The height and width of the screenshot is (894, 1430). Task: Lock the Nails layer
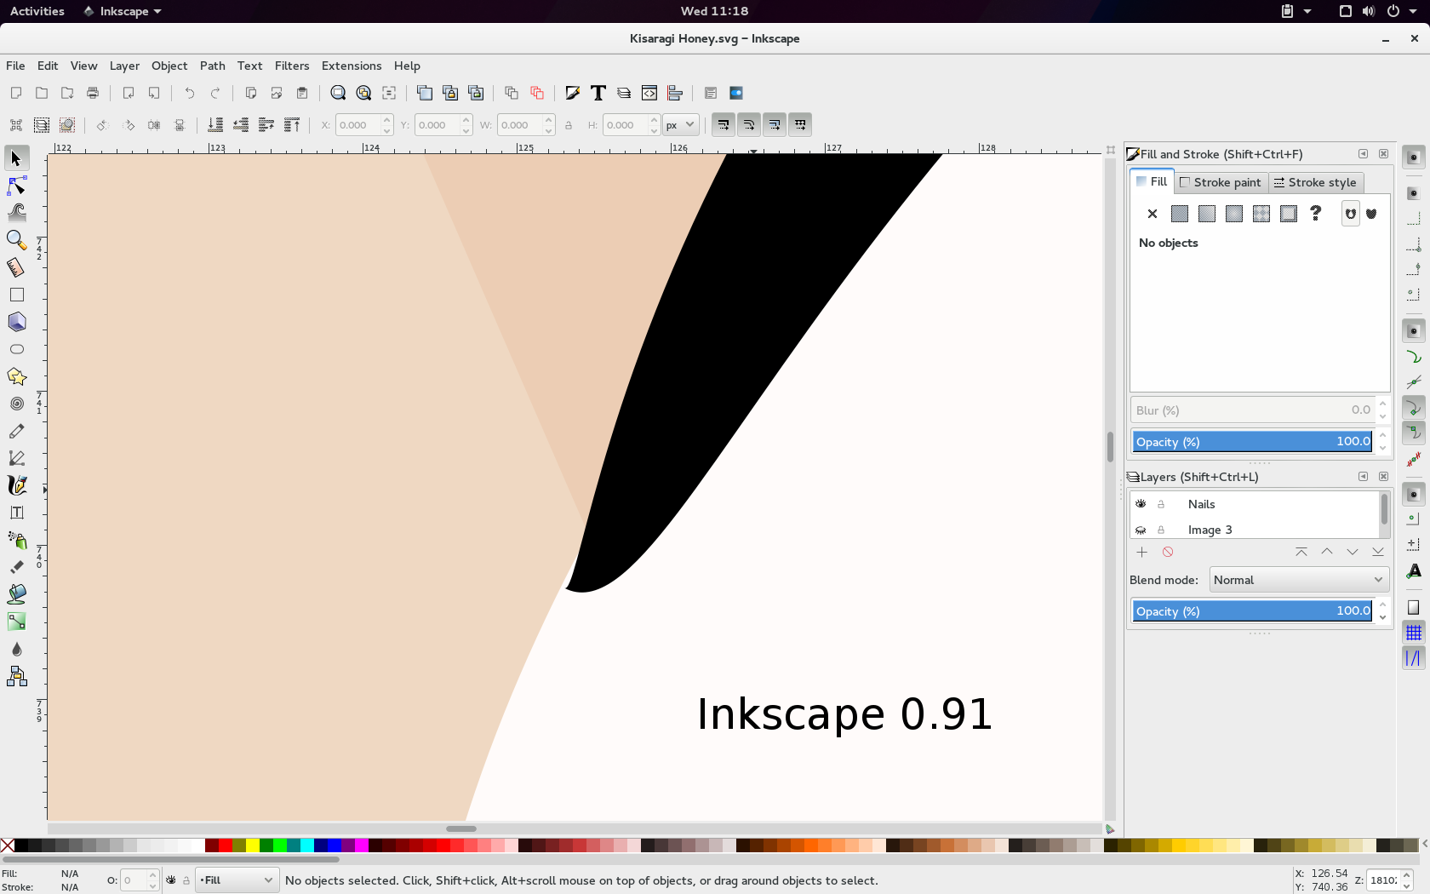[1162, 503]
